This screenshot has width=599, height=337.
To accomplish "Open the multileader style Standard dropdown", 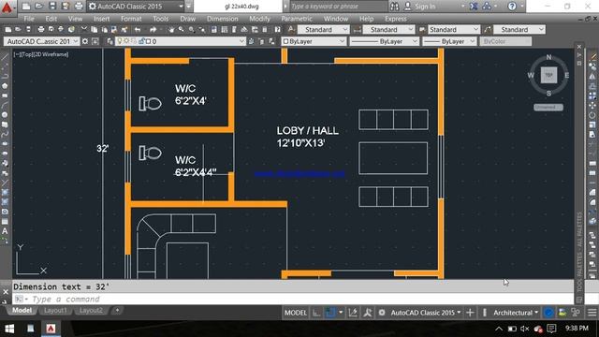I will 519,29.
